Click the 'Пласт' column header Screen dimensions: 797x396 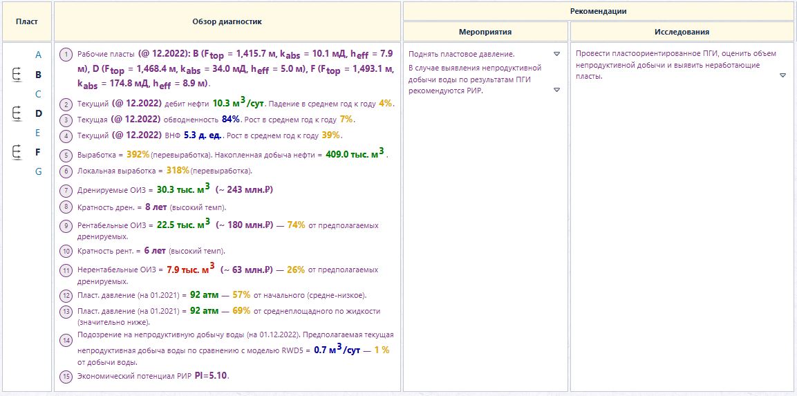(26, 21)
